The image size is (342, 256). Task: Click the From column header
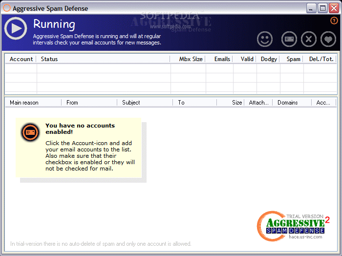tap(89, 103)
